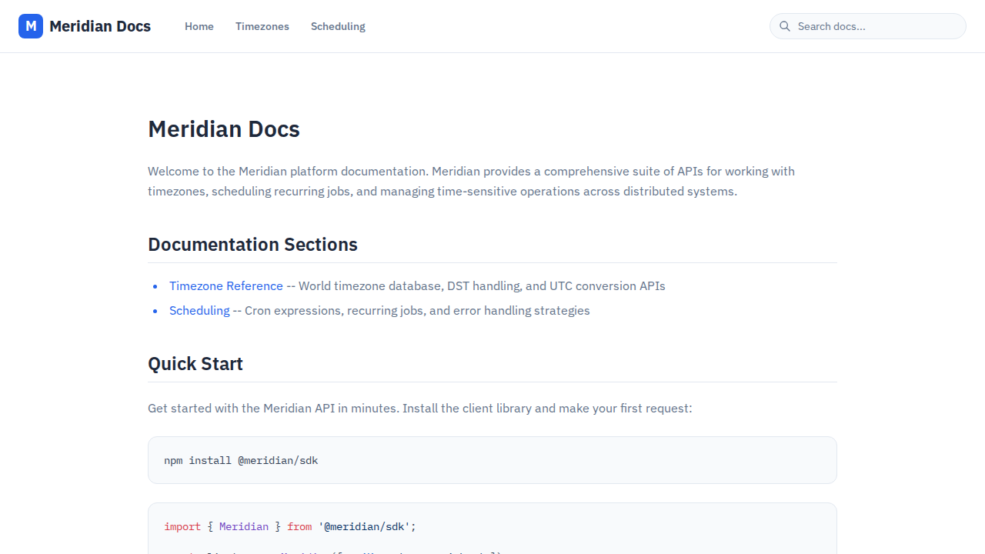This screenshot has width=985, height=554.
Task: Focus the Search docs input field
Action: (x=877, y=26)
